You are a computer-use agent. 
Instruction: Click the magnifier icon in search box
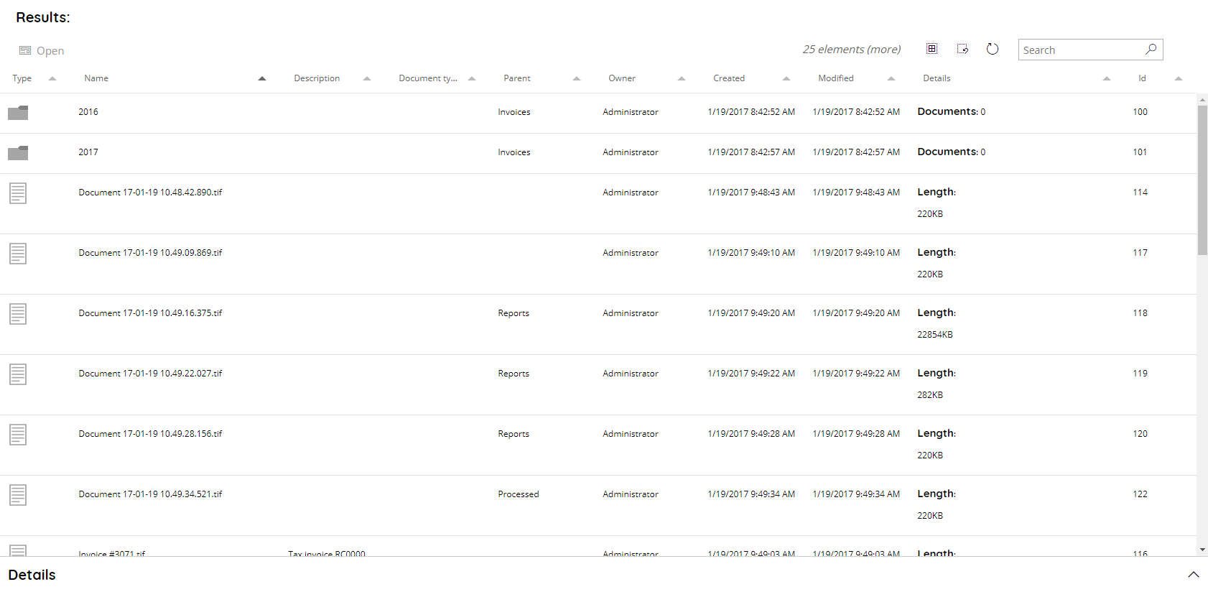[1151, 49]
